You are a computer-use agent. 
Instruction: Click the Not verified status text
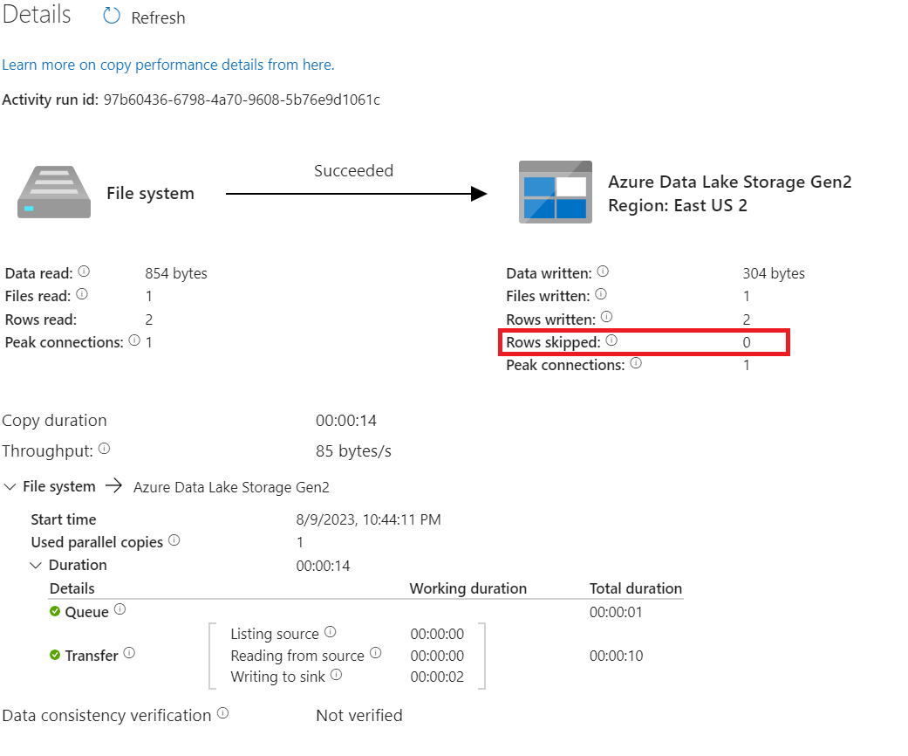pyautogui.click(x=359, y=716)
